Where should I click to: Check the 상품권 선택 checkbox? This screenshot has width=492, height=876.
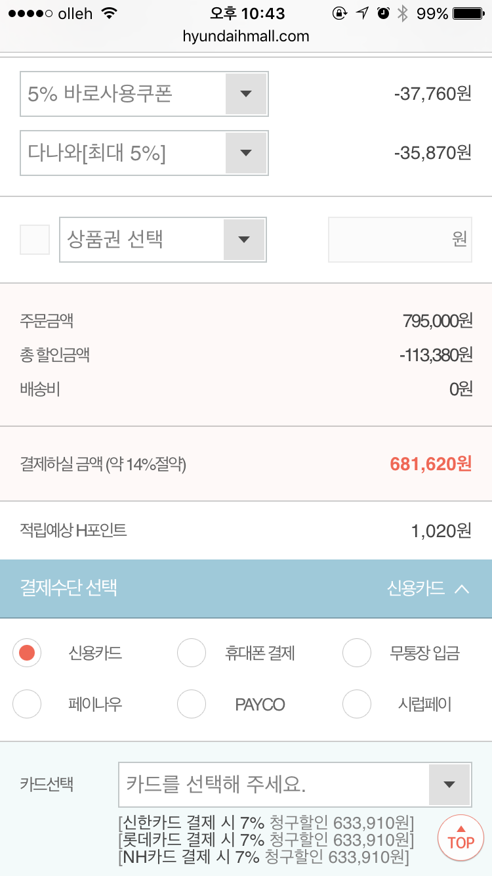[x=35, y=240]
